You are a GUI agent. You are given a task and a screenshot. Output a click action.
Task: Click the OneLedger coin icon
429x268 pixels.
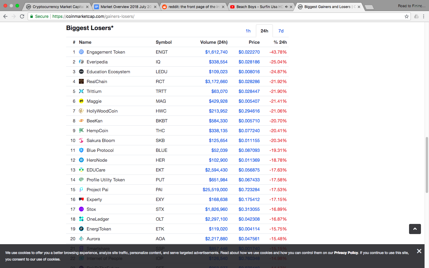pos(81,219)
